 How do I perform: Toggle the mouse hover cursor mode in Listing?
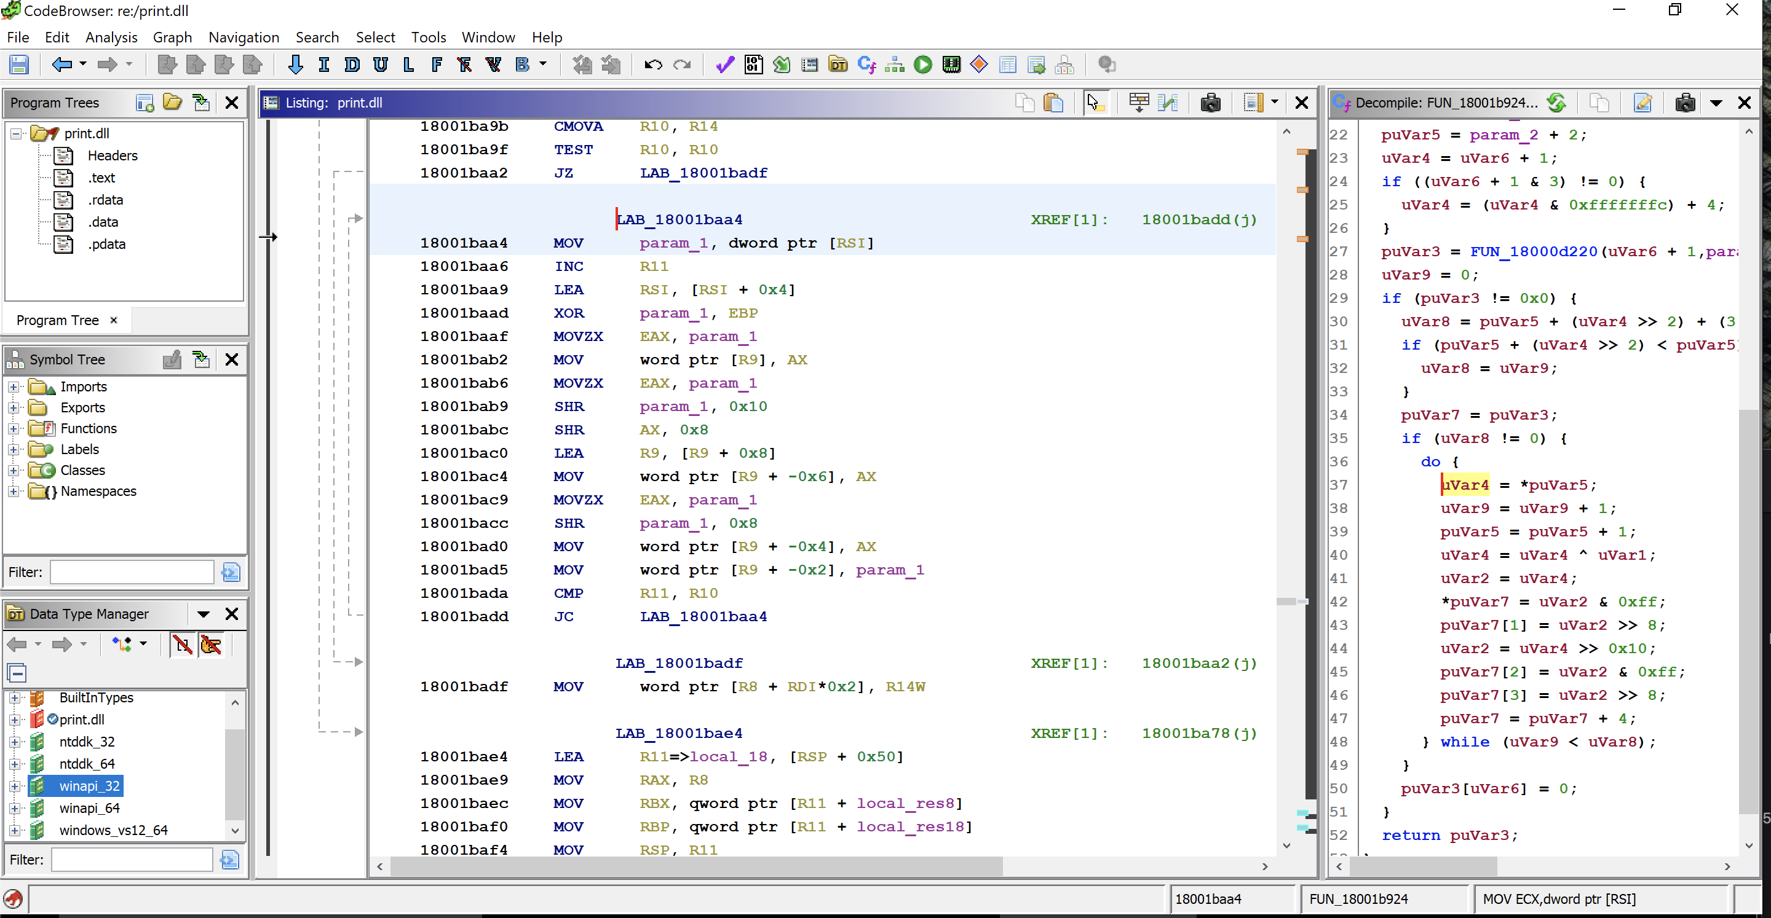[x=1095, y=103]
